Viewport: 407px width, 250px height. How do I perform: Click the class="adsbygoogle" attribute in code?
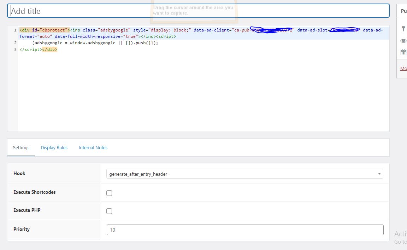pyautogui.click(x=106, y=30)
